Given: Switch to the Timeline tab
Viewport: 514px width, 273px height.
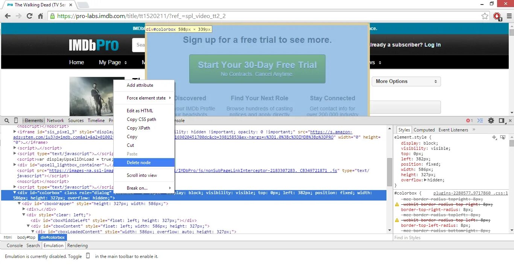Looking at the screenshot, I should 96,121.
